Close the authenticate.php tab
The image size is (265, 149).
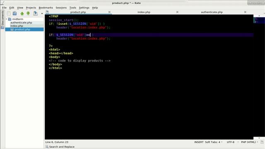pos(245,12)
